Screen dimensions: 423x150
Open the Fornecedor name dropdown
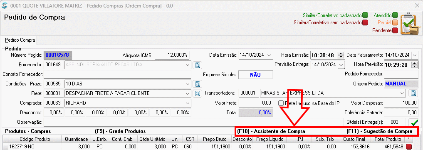click(x=188, y=65)
